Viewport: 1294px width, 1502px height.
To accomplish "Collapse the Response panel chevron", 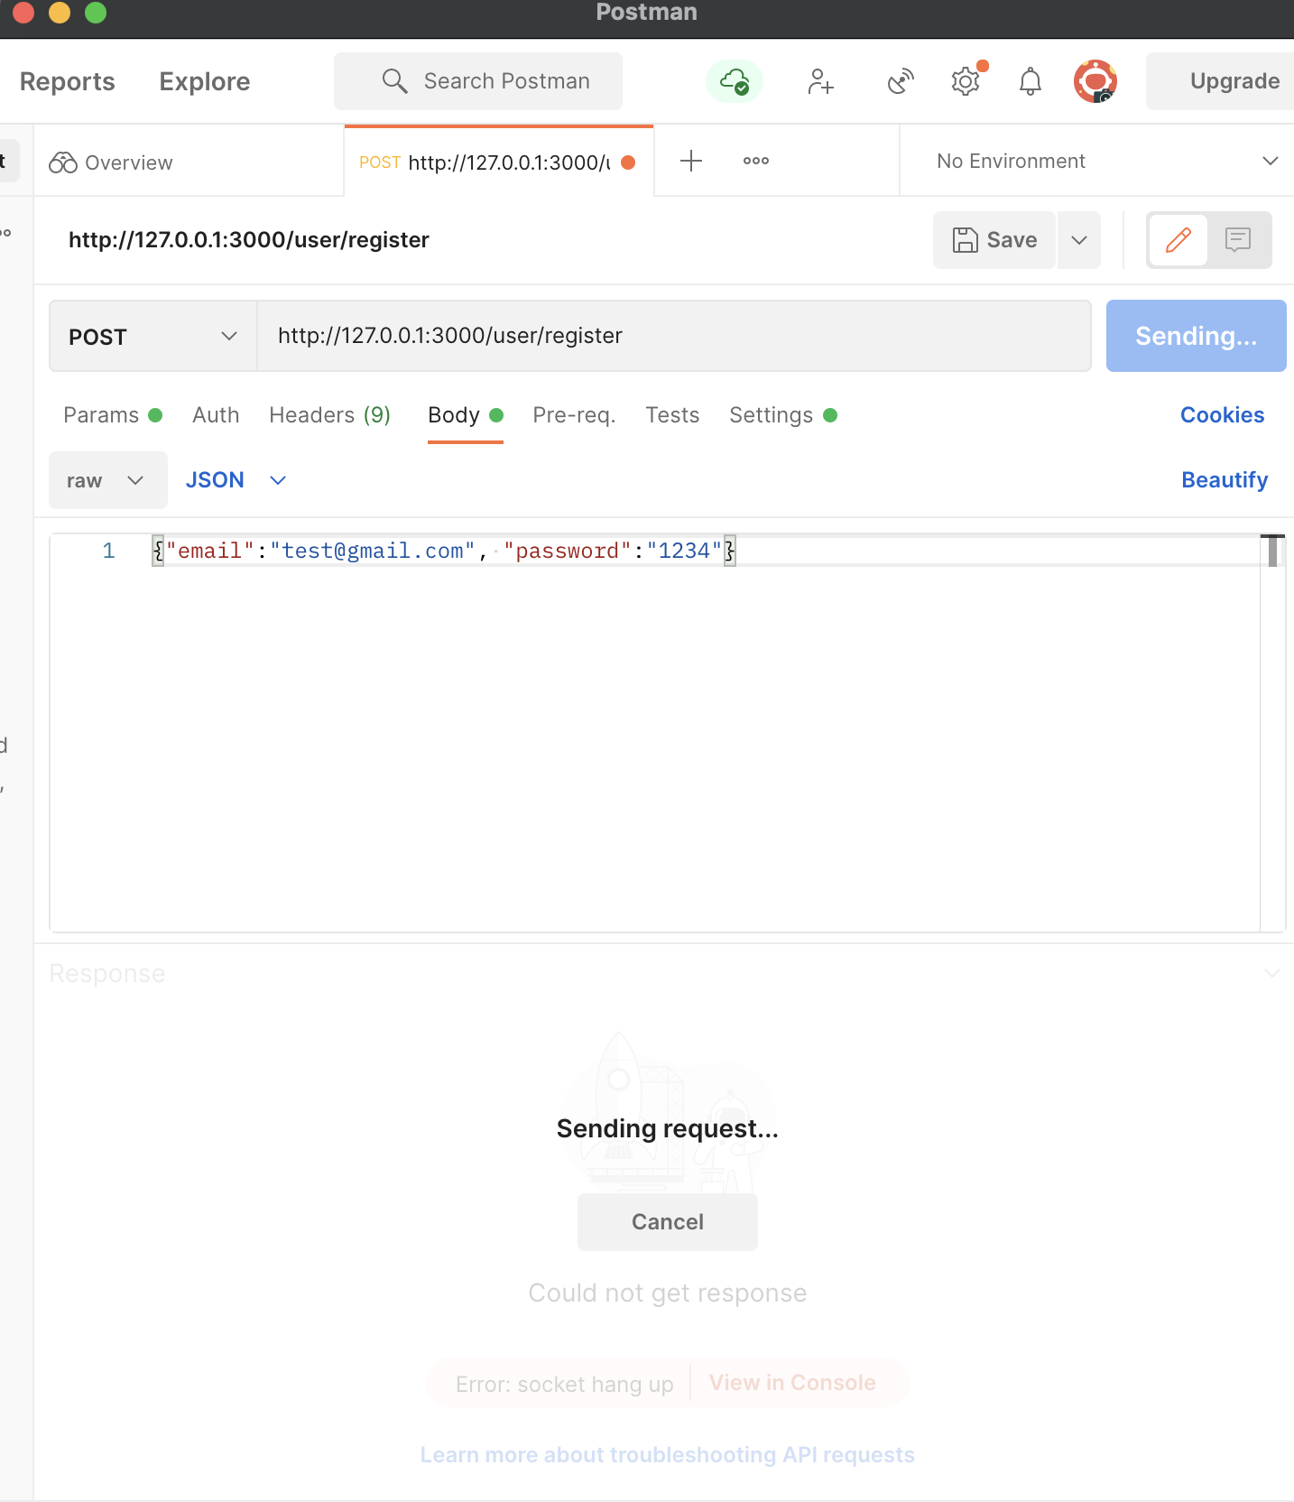I will 1272,973.
